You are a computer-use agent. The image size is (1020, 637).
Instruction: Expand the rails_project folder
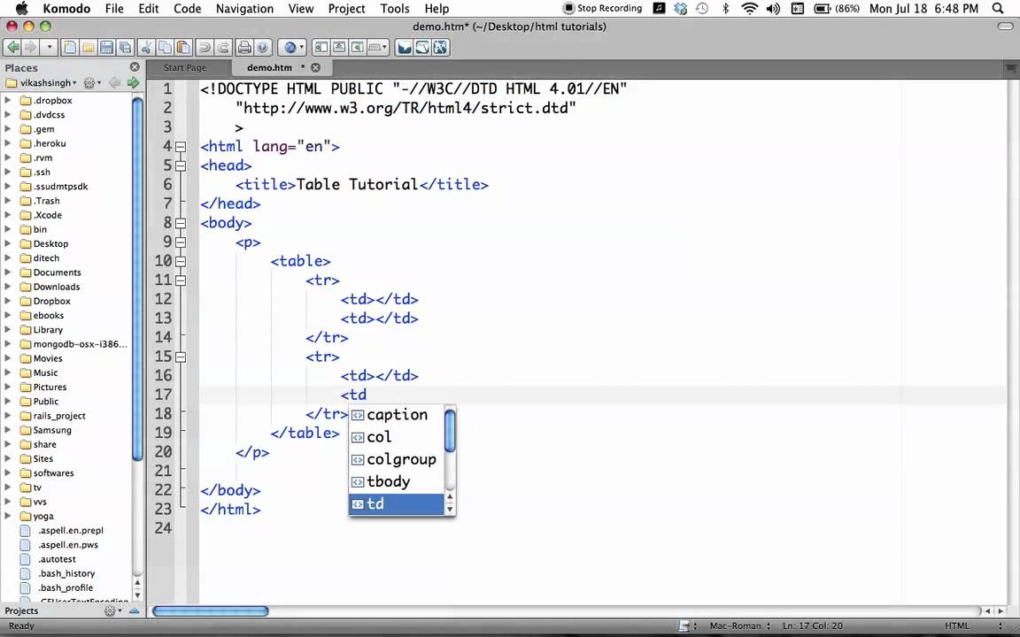(x=8, y=415)
